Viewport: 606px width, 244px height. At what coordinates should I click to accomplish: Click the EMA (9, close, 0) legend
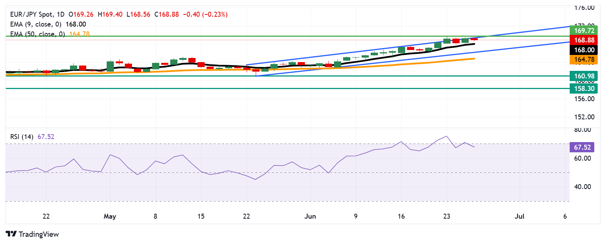[x=36, y=24]
